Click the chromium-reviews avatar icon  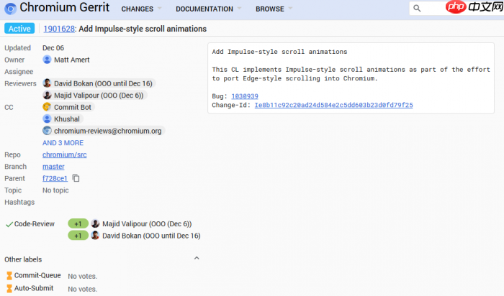[x=48, y=131]
